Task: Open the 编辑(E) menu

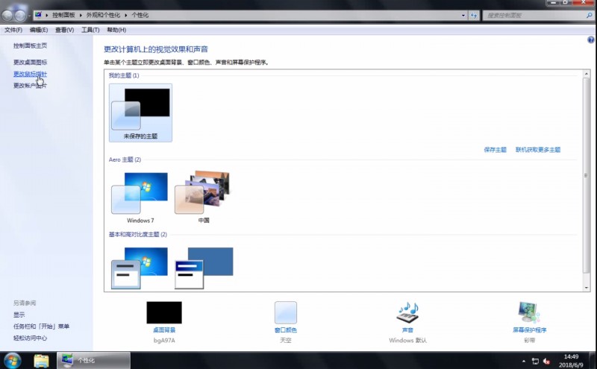Action: click(x=39, y=30)
